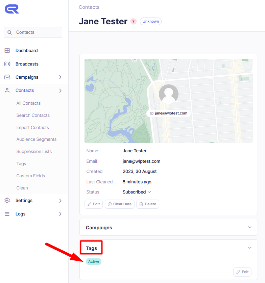This screenshot has height=283, width=265.
Task: Click the pencil icon in Tags Edit button
Action: click(x=238, y=272)
